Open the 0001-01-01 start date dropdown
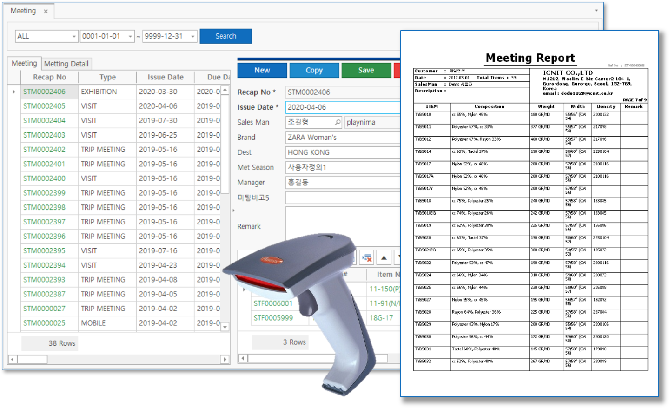 click(130, 36)
